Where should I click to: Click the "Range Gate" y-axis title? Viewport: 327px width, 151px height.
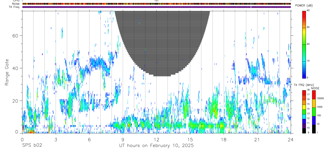click(7, 72)
